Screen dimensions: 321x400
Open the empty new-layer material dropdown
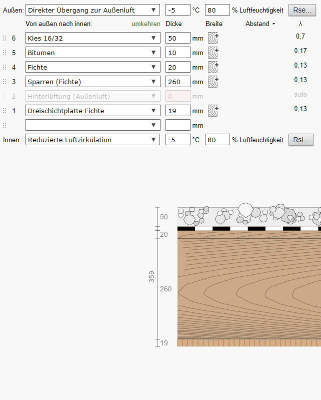point(92,125)
